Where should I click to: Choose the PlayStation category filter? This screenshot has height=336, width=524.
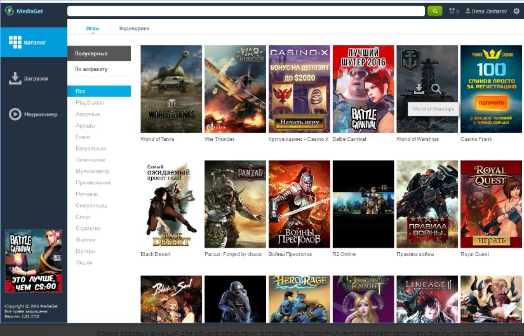pos(90,102)
